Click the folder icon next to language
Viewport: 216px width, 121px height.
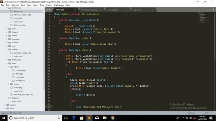click(9, 39)
